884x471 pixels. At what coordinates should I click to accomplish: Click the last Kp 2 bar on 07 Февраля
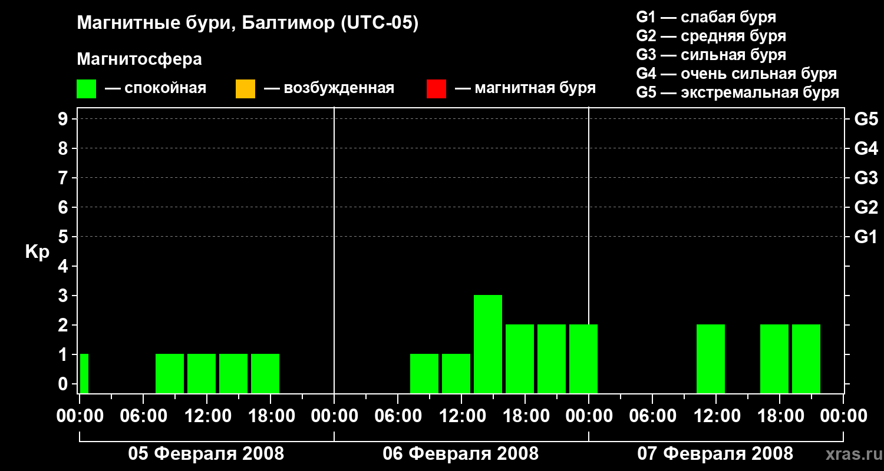pyautogui.click(x=806, y=359)
